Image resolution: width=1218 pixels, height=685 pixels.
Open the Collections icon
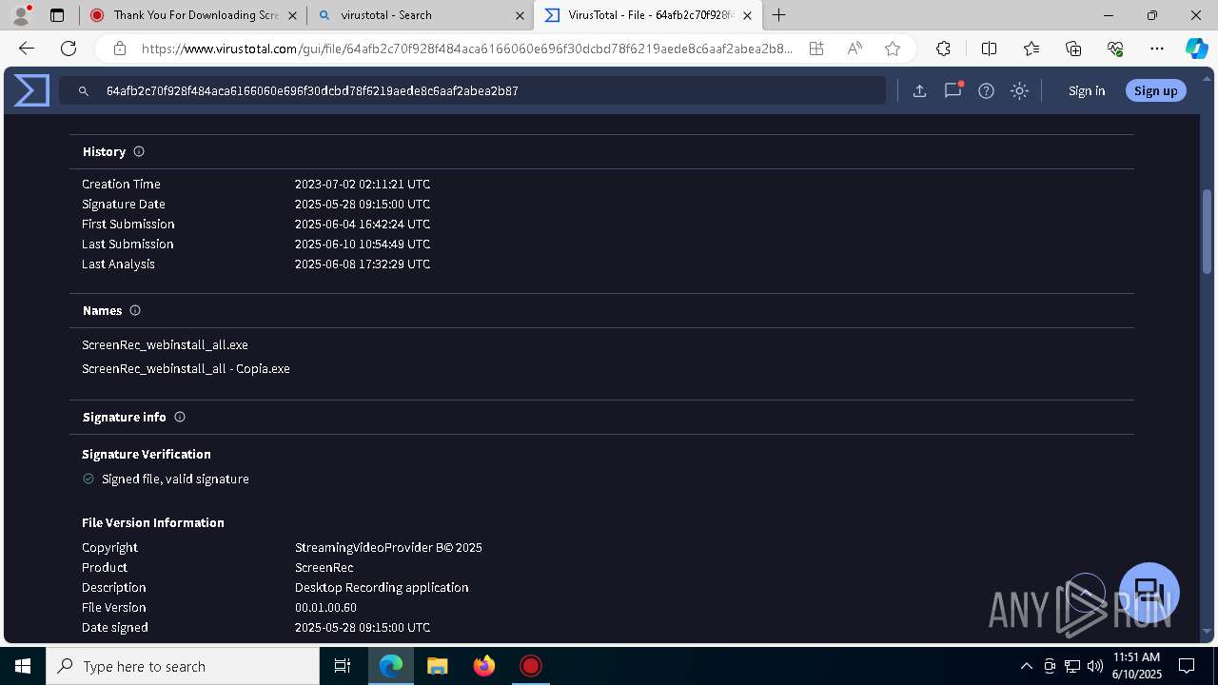pyautogui.click(x=1073, y=49)
